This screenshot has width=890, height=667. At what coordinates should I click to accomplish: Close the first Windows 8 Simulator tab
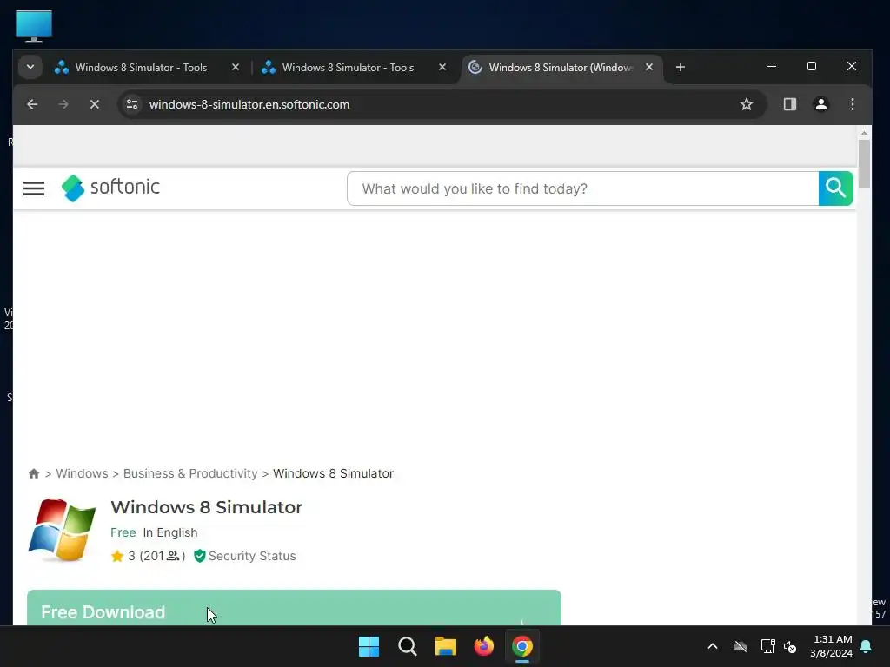click(x=236, y=67)
